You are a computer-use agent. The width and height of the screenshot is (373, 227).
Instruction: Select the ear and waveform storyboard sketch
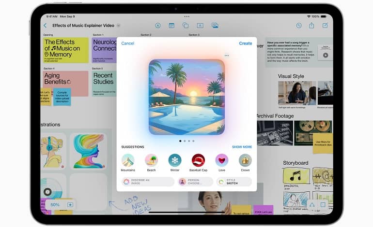click(323, 176)
